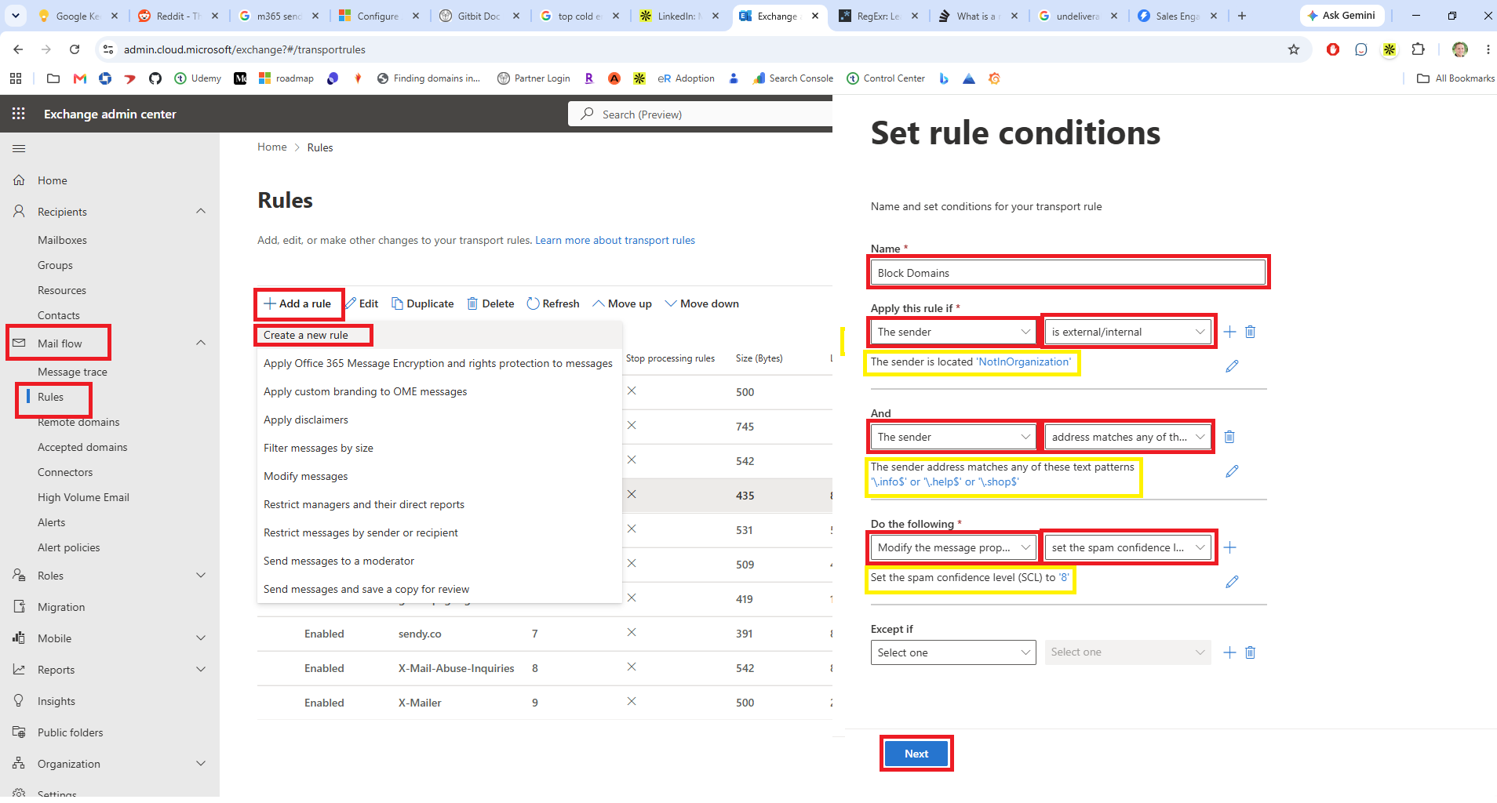Click the Search (Preview) box
Image resolution: width=1497 pixels, height=803 pixels.
point(700,114)
